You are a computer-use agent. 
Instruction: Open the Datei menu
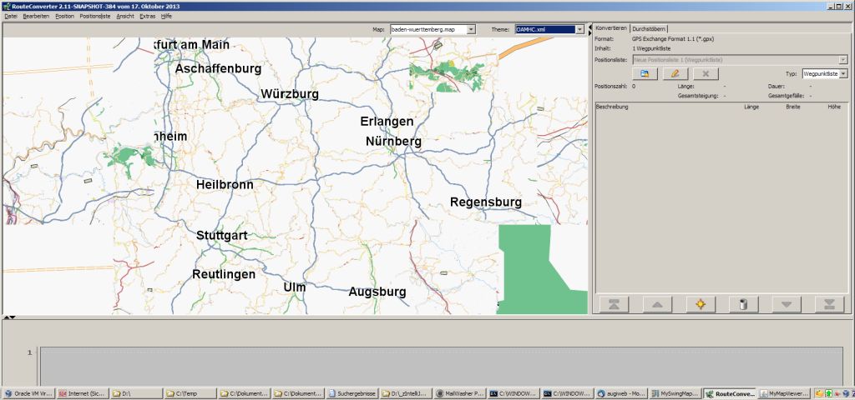[x=11, y=16]
